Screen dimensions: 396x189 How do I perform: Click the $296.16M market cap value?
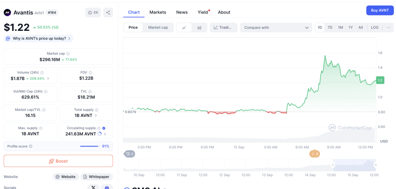pyautogui.click(x=50, y=60)
